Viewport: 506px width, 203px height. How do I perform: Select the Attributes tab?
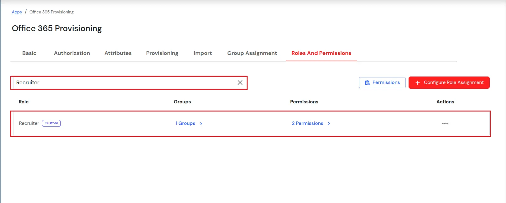tap(118, 53)
